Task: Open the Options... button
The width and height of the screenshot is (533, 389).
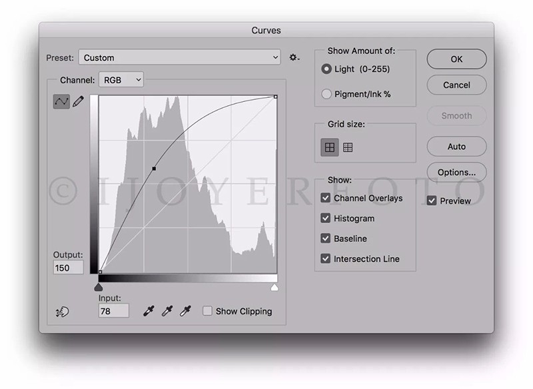Action: tap(456, 173)
